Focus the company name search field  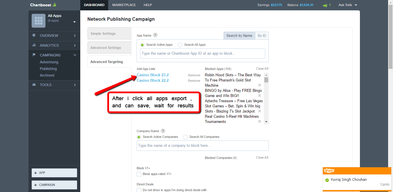tap(203, 146)
